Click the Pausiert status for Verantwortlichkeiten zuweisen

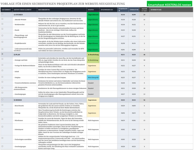[93, 83]
